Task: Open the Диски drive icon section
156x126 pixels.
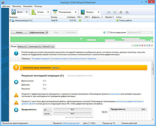Action: pos(14,12)
